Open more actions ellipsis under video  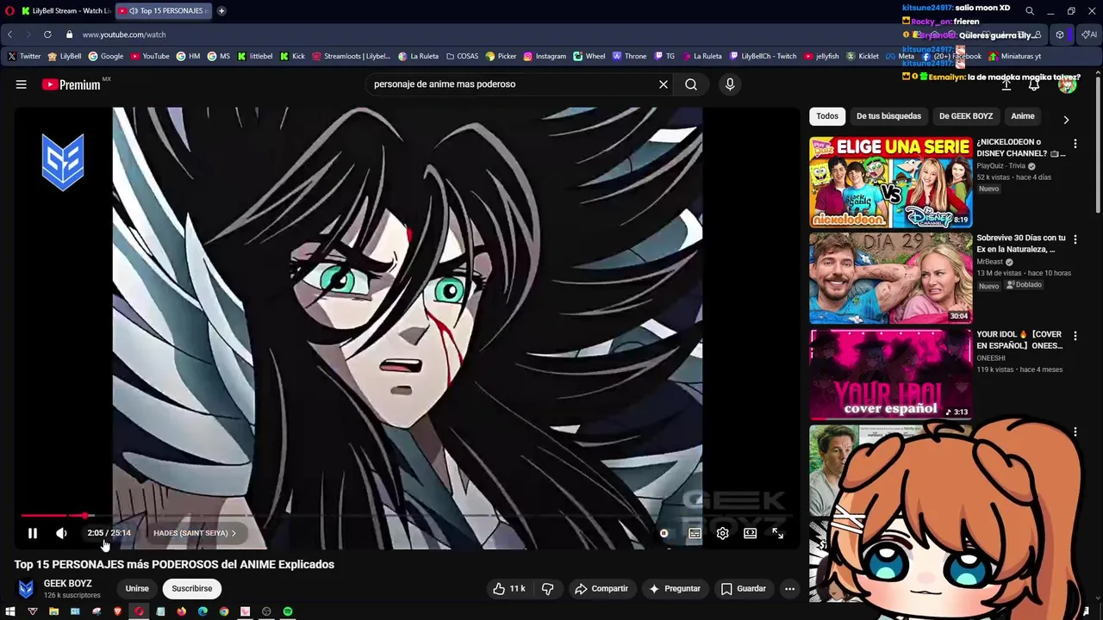point(789,588)
